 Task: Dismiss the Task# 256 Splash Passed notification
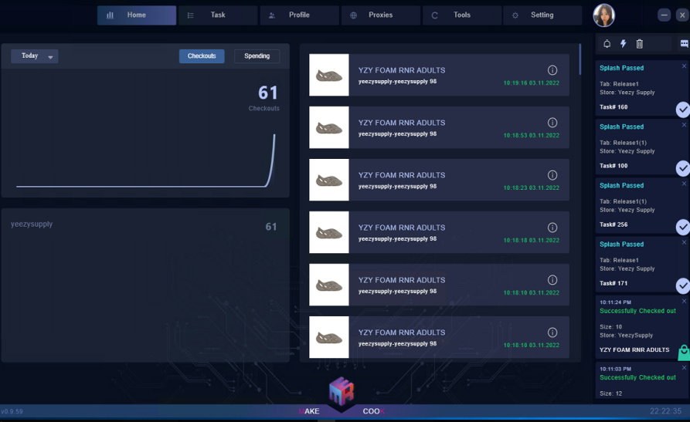pos(684,184)
